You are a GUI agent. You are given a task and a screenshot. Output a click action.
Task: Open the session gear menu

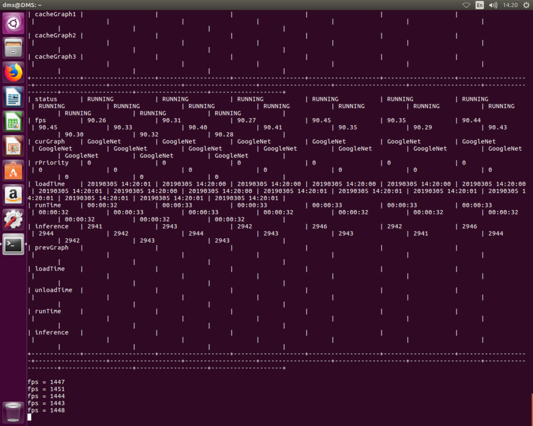pyautogui.click(x=525, y=5)
